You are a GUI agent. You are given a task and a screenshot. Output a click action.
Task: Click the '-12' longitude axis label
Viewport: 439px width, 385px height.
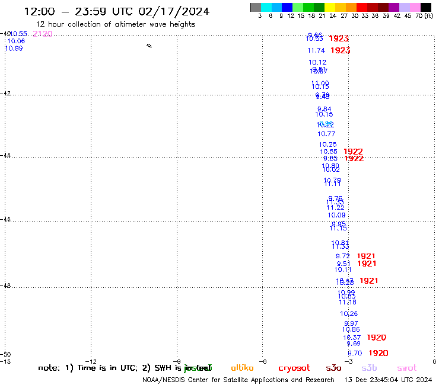(91, 362)
